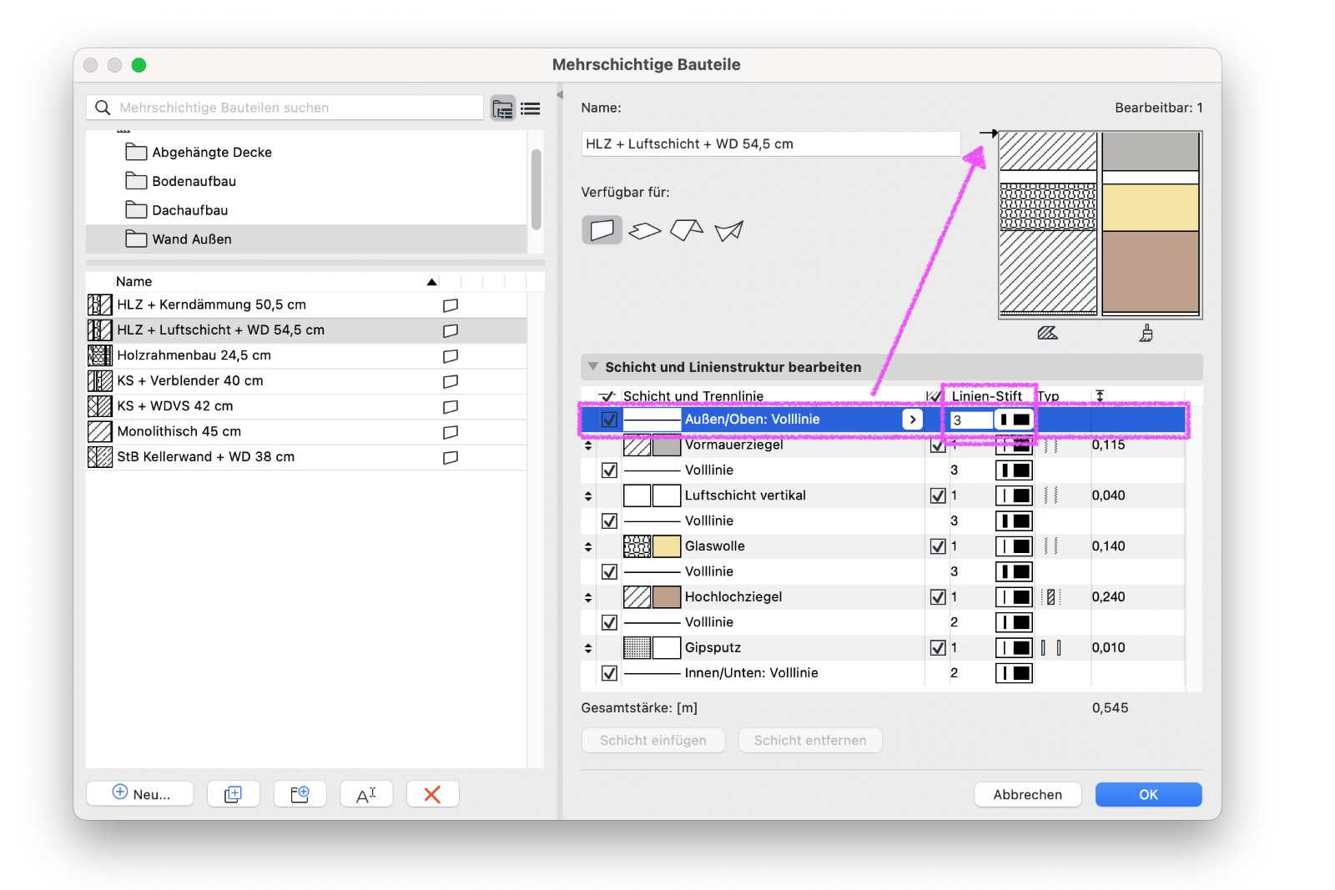Click the new folder icon button
This screenshot has width=1335, height=890.
click(300, 794)
